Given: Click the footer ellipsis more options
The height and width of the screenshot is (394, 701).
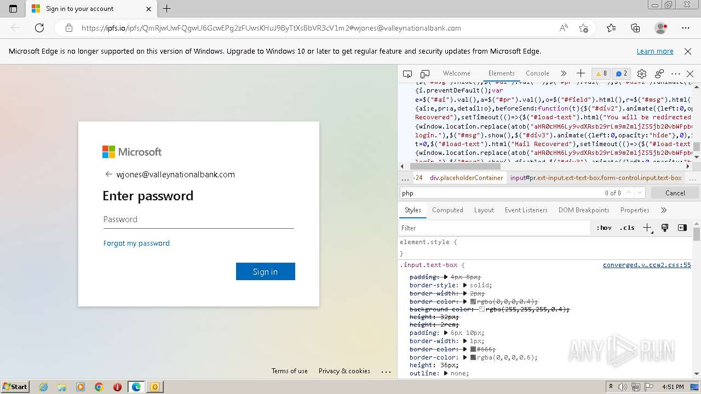Looking at the screenshot, I should (x=386, y=372).
